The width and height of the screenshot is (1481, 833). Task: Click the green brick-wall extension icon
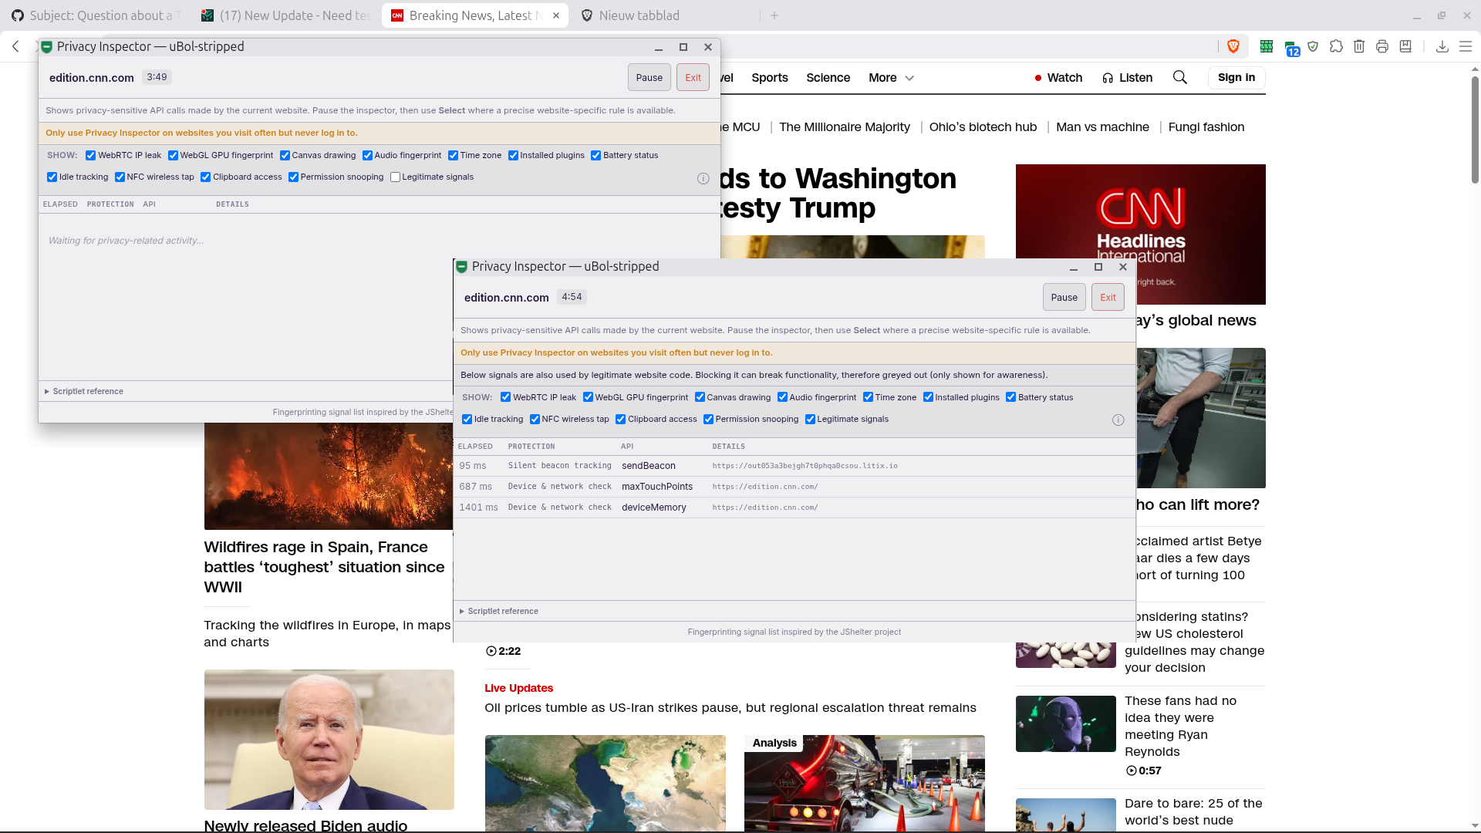(x=1266, y=47)
